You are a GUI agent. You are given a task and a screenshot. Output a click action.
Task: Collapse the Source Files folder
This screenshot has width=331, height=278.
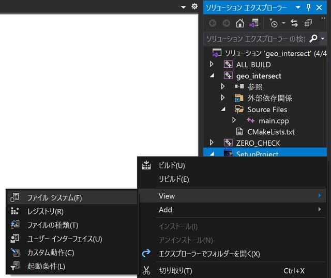[x=223, y=109]
